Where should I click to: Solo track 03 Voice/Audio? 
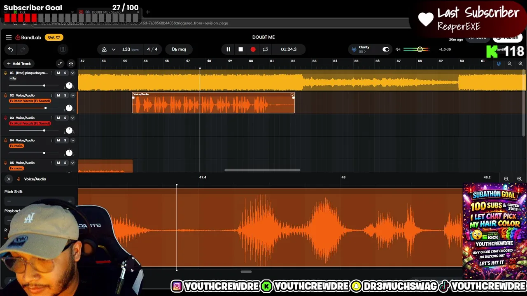pyautogui.click(x=65, y=118)
